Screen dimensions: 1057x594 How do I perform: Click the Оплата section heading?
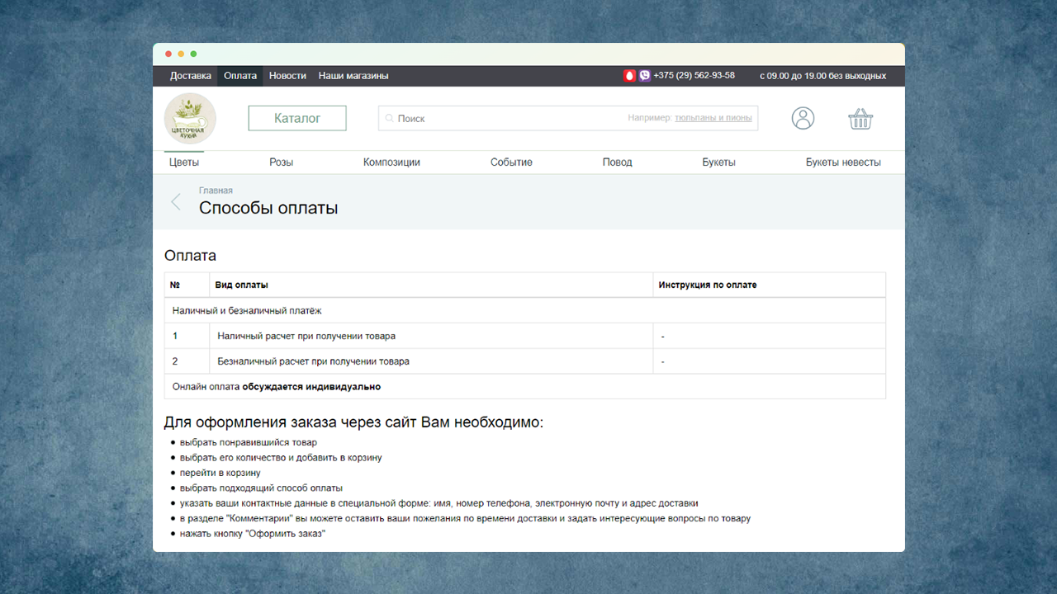pos(190,256)
